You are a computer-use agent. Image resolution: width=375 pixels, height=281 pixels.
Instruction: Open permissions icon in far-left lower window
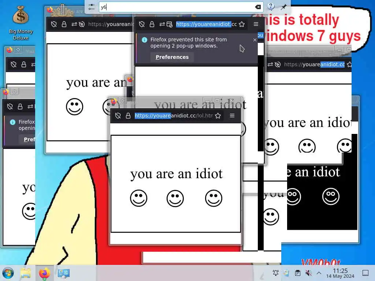(x=31, y=106)
